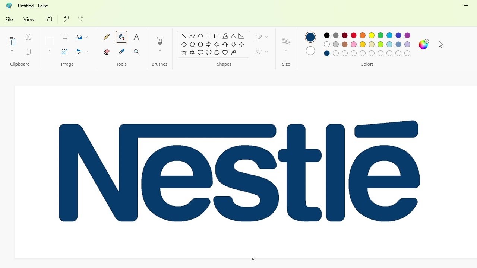Expand the Brushes dropdown arrow

click(x=160, y=51)
